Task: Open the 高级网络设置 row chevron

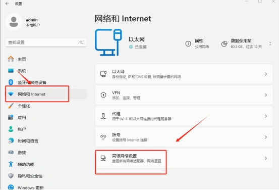Action: [266, 158]
